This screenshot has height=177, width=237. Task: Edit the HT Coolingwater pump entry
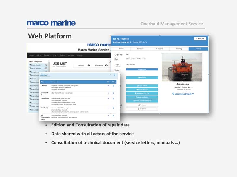pos(108,116)
